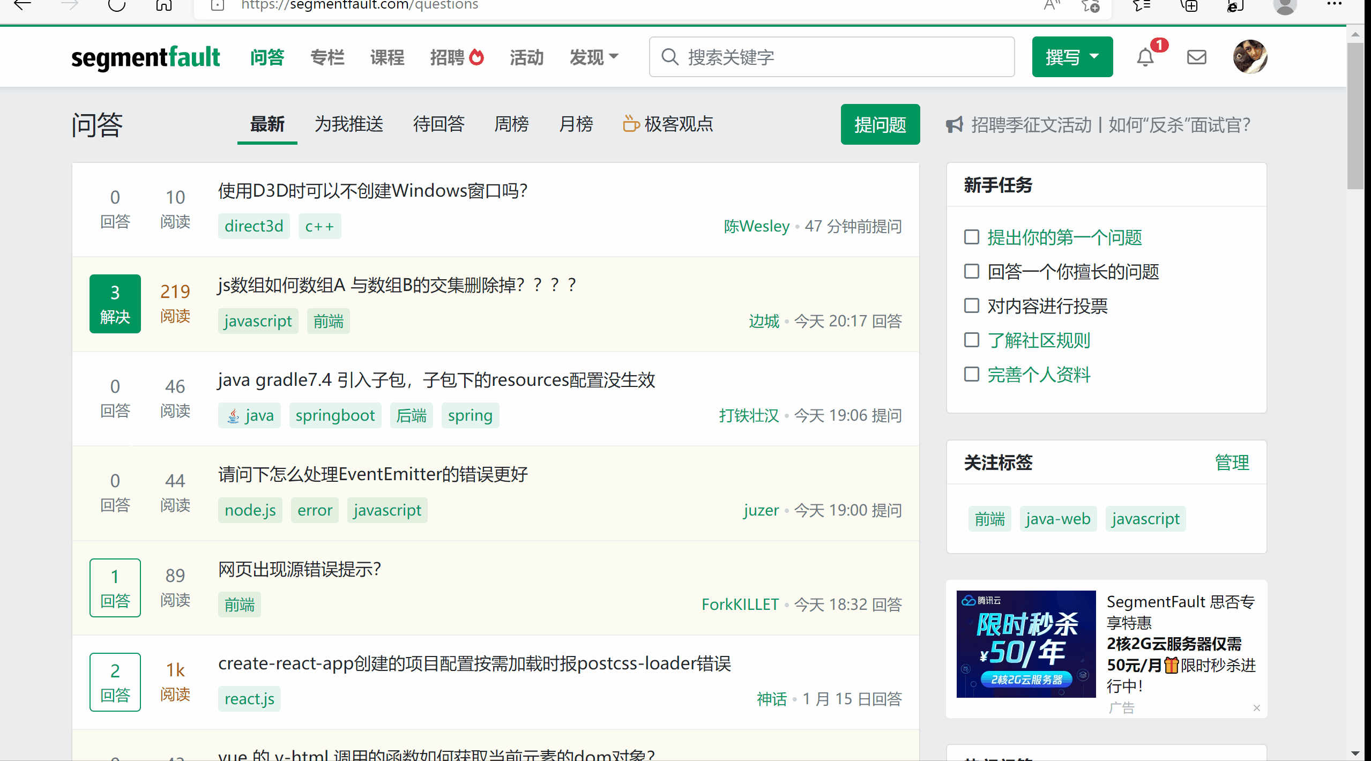The image size is (1371, 761).
Task: Click the browser home icon
Action: point(163,5)
